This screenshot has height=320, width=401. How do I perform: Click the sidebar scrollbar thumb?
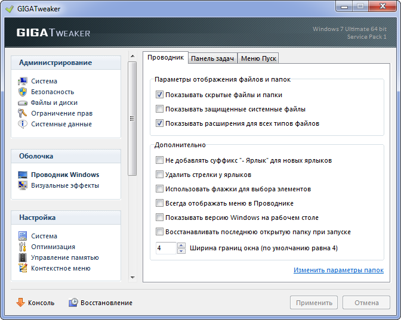(132, 119)
